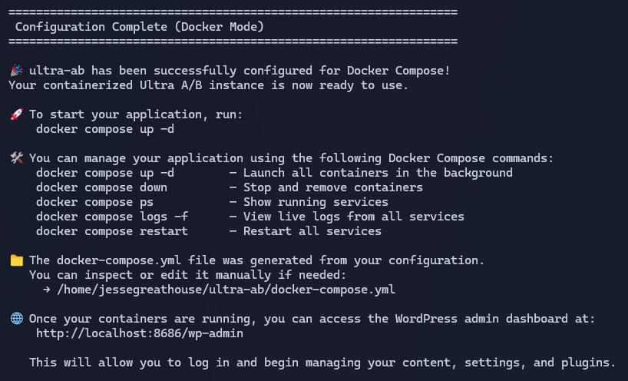
Task: Click the 'docker compose up -d' start command
Action: [105, 129]
